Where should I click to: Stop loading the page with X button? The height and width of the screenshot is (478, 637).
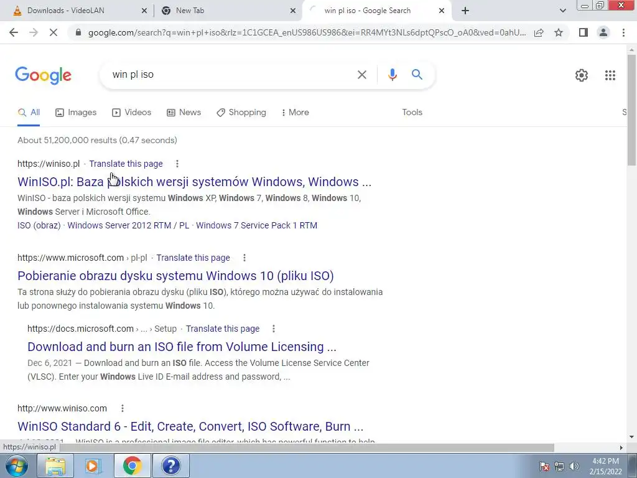click(x=53, y=32)
